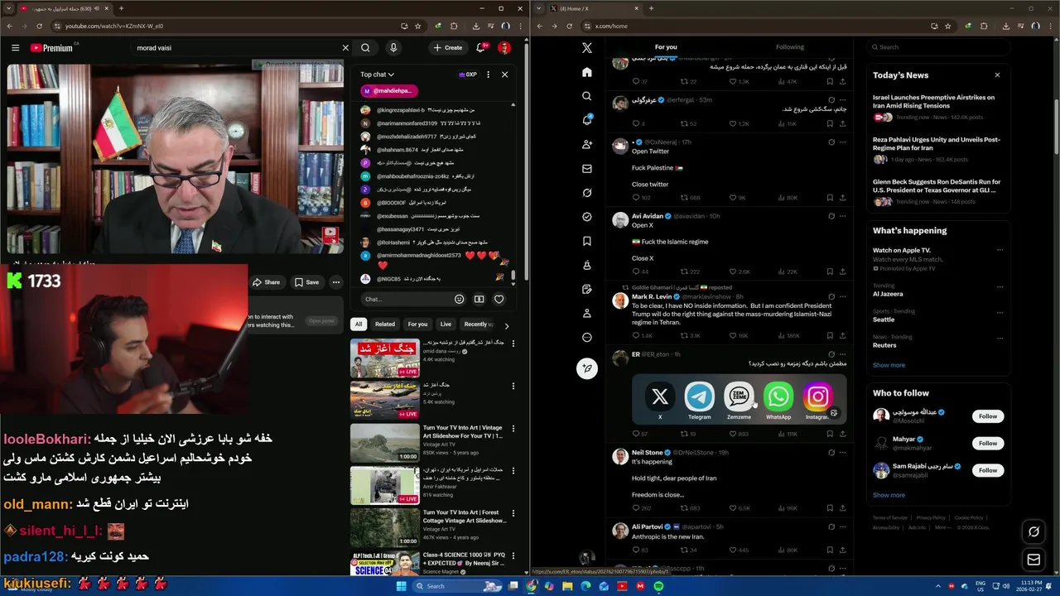Screen dimensions: 1060x596
Task: Open the X More circle menu in sidebar
Action: (x=587, y=337)
